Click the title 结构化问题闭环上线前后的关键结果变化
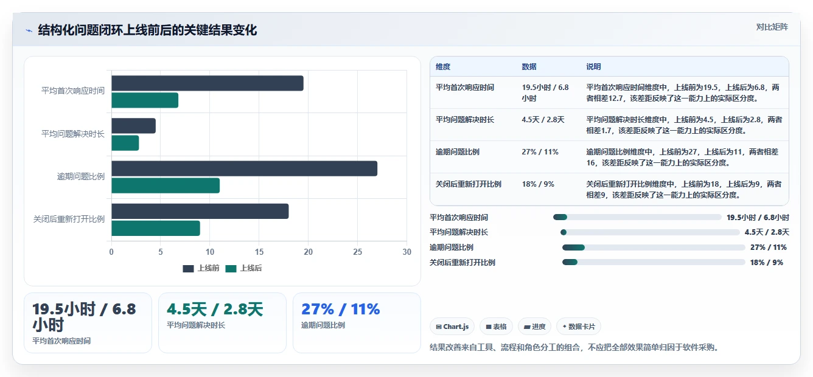Viewport: 813px width, 377px height. (148, 30)
